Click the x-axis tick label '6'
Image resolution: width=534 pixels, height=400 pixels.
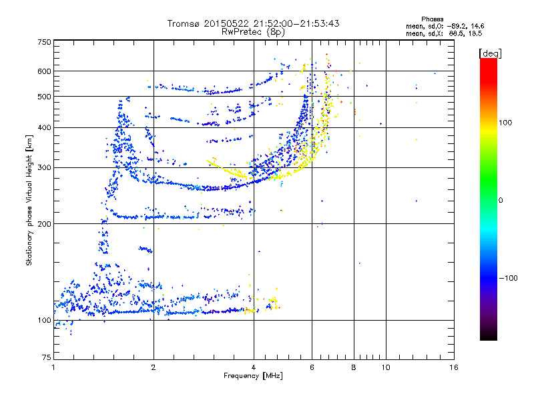tap(312, 367)
